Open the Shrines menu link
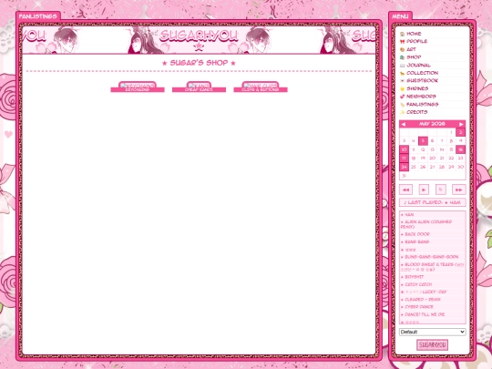 (417, 88)
